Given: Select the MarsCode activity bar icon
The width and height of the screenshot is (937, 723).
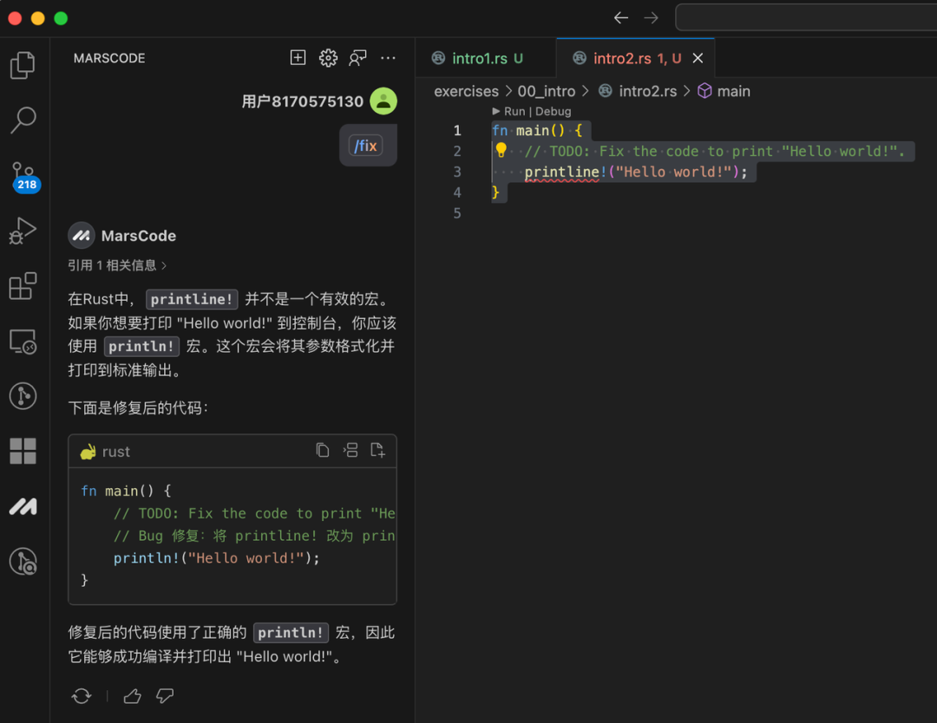Looking at the screenshot, I should [x=23, y=506].
